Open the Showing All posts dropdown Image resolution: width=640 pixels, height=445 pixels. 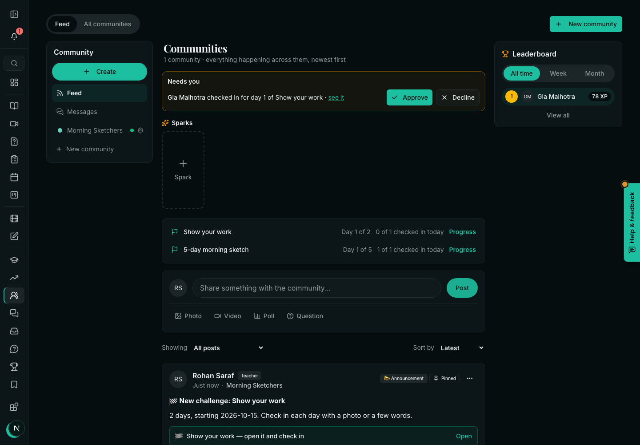click(x=228, y=348)
